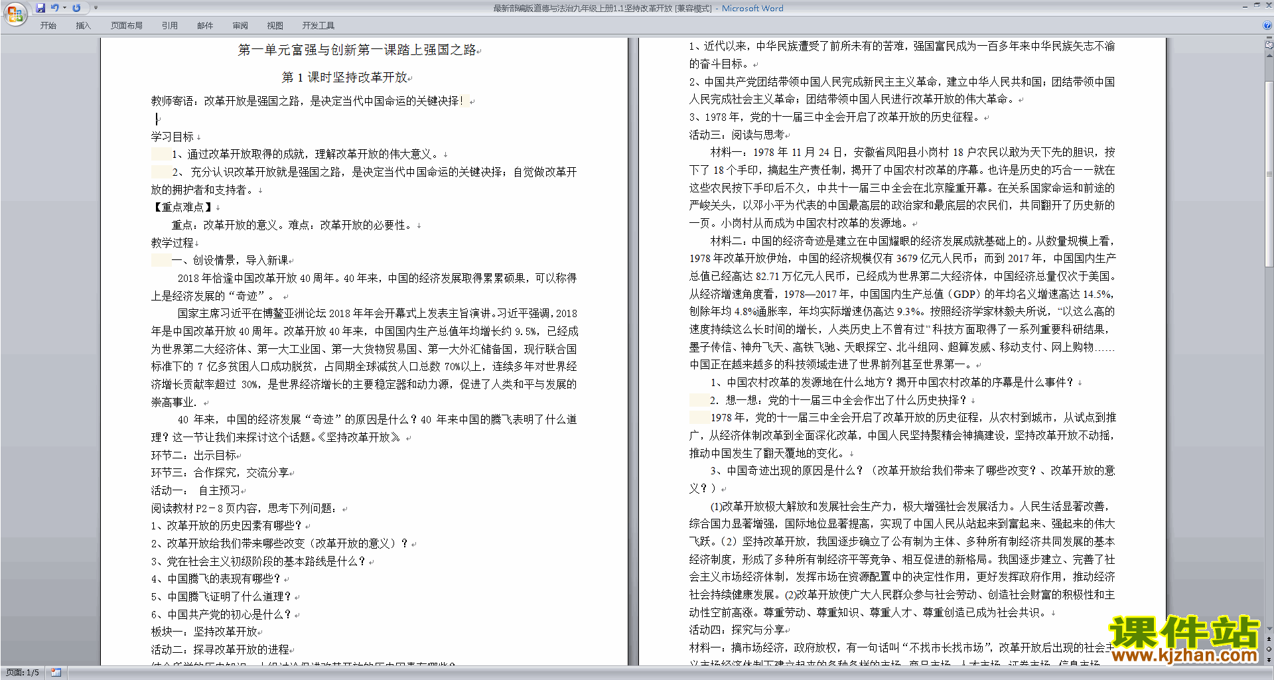1274x680 pixels.
Task: Select the 开发工具 tab
Action: pos(318,26)
